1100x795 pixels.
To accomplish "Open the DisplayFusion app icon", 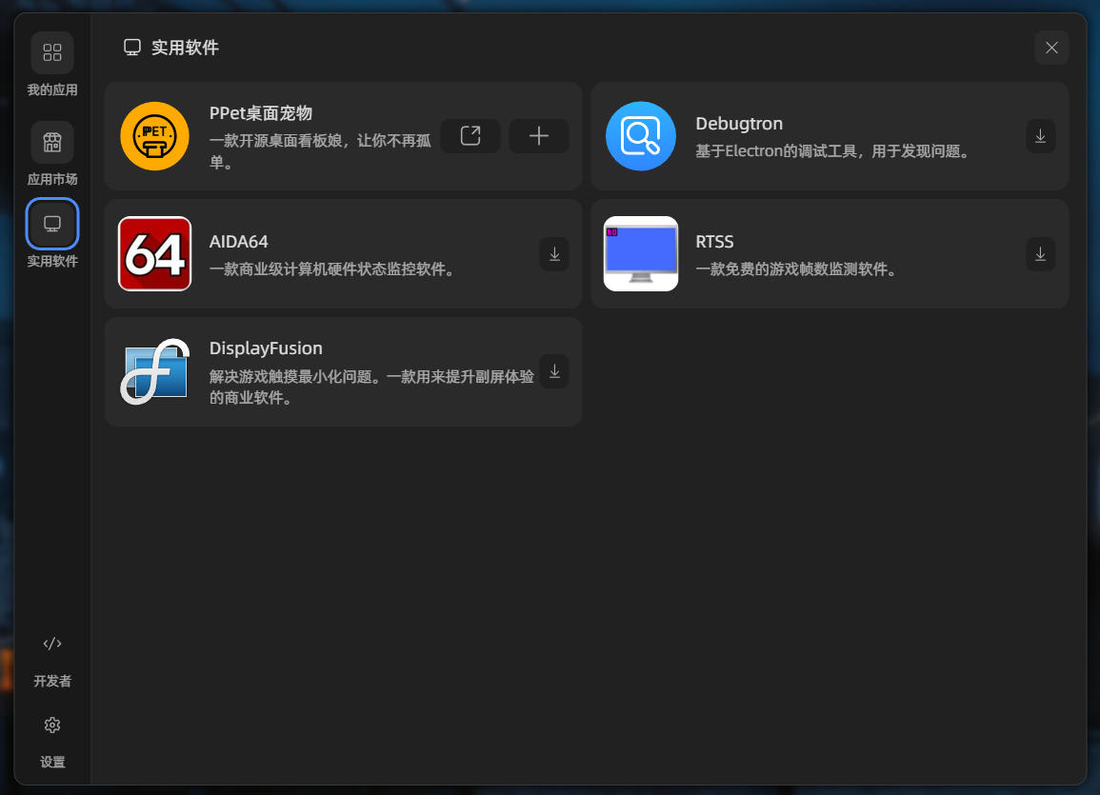I will click(154, 372).
